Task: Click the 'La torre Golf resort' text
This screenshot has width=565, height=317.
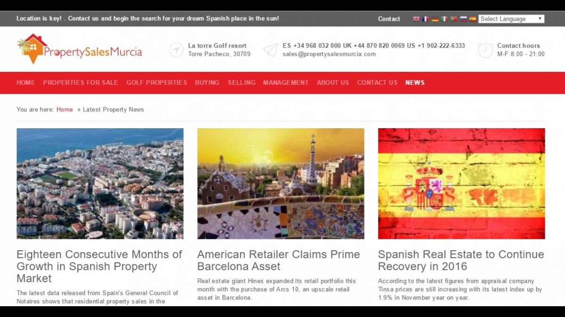Action: tap(218, 46)
